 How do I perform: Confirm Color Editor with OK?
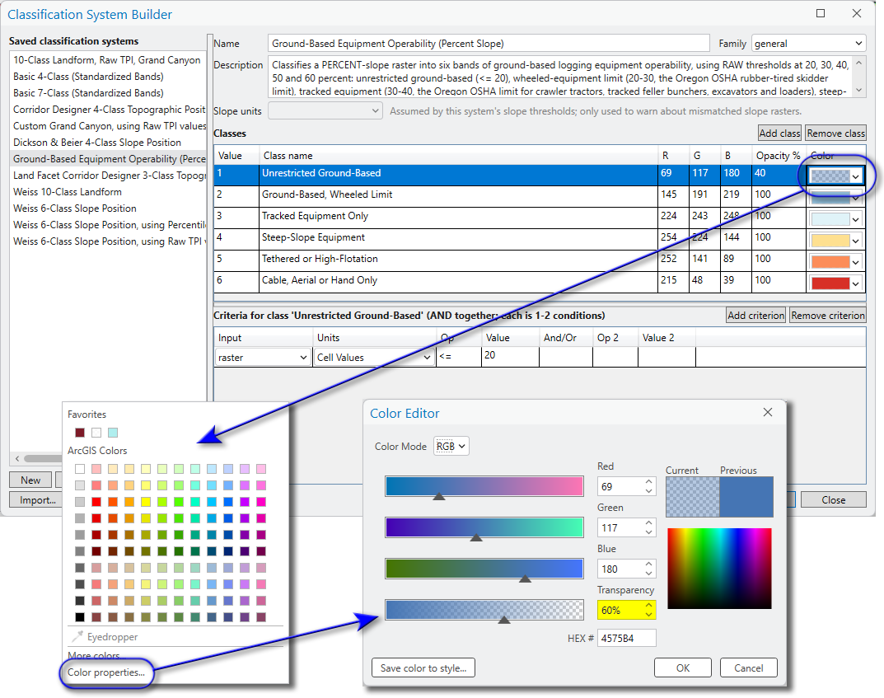click(683, 668)
